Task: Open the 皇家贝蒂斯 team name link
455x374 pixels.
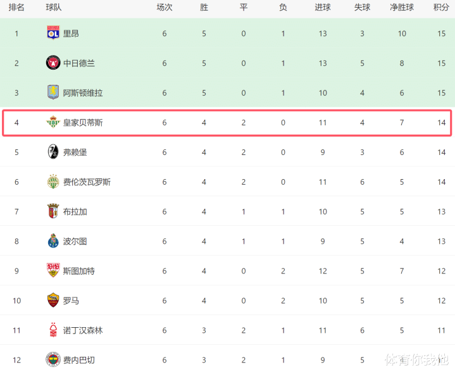Action: point(83,122)
